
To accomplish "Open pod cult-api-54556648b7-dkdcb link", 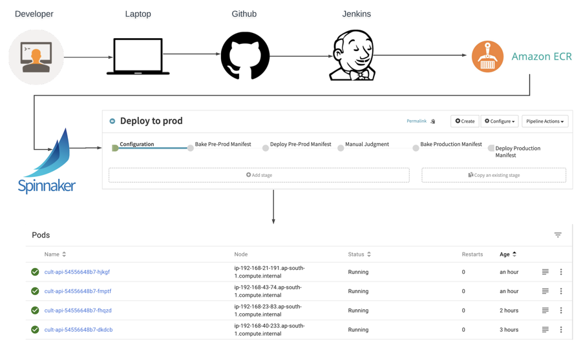I will tap(79, 329).
